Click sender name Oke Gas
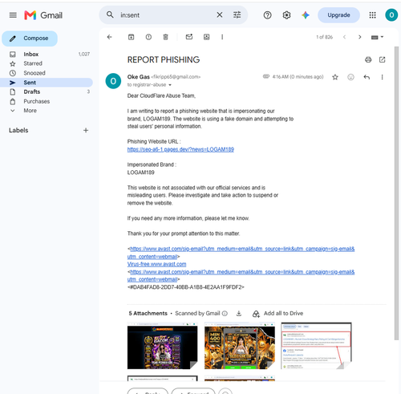This screenshot has width=401, height=394. coord(138,77)
